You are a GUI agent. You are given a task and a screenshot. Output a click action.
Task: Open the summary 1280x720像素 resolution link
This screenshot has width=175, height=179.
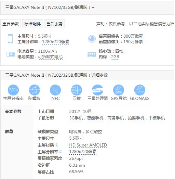[55, 42]
